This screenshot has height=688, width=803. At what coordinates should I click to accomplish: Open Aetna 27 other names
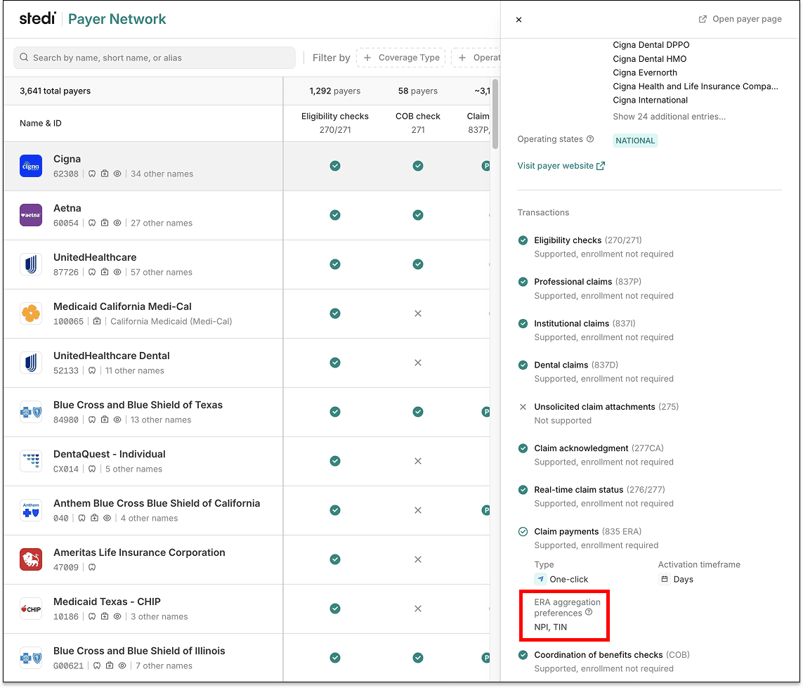click(162, 223)
